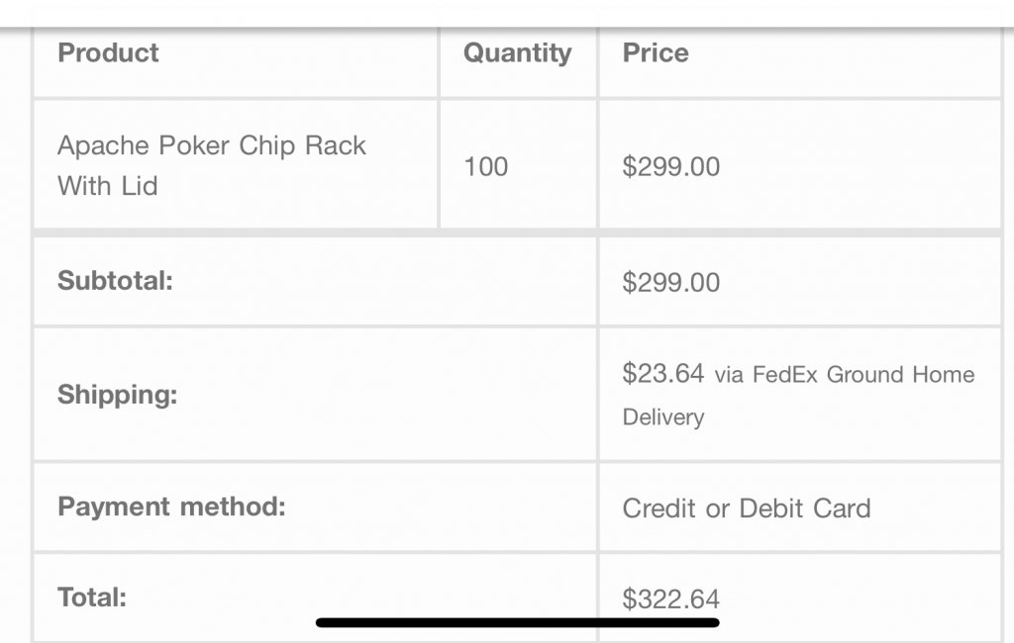The width and height of the screenshot is (1014, 643).
Task: Click the Shipping: label
Action: click(117, 395)
